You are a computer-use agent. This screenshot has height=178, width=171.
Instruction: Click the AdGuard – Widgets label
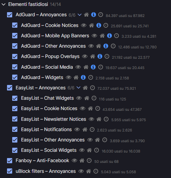[x=42, y=78]
